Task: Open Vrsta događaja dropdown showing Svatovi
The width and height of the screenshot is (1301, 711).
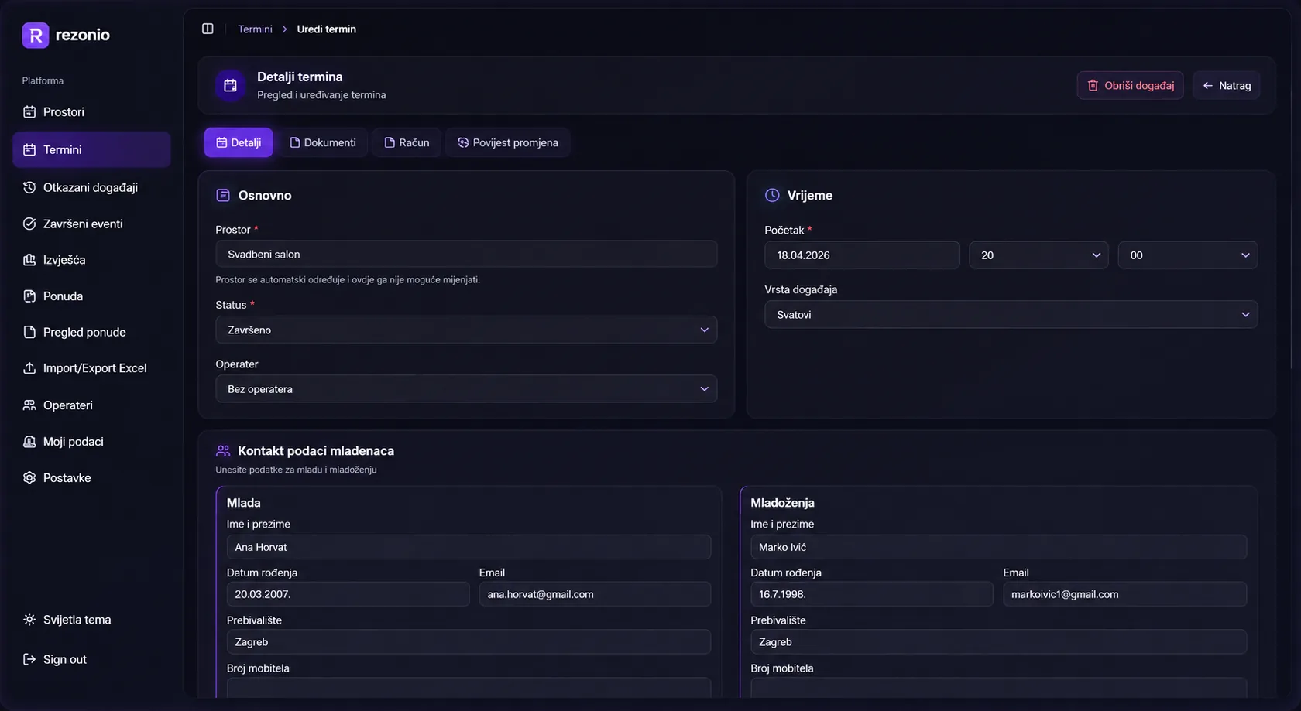Action: click(1011, 315)
